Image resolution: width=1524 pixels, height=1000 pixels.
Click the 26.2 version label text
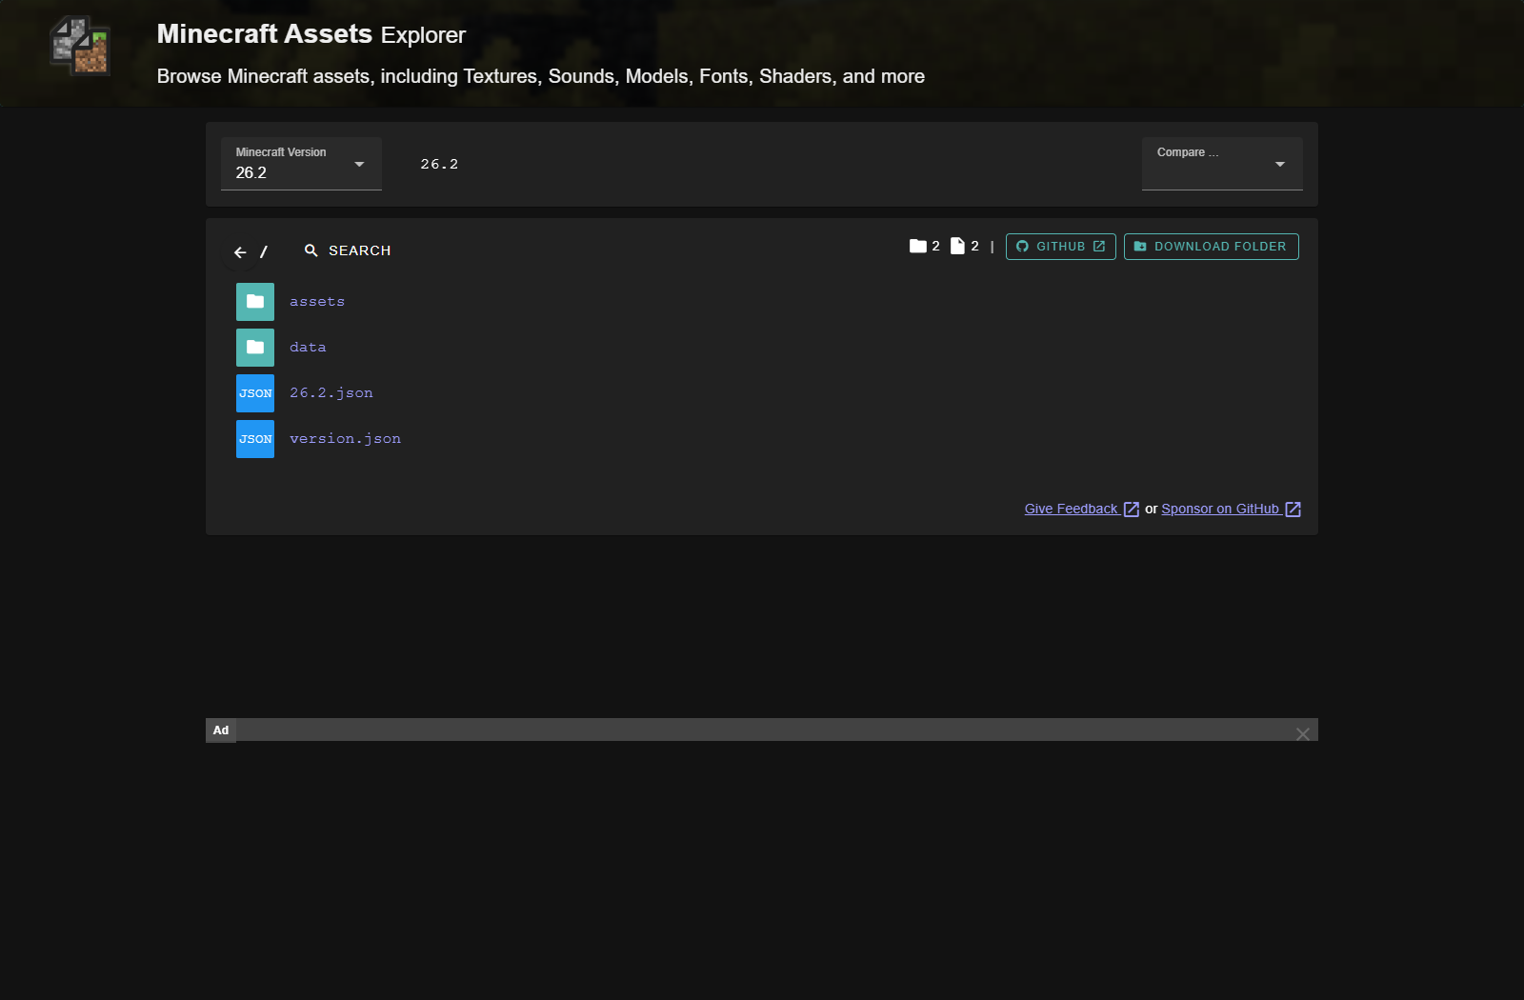pyautogui.click(x=439, y=164)
